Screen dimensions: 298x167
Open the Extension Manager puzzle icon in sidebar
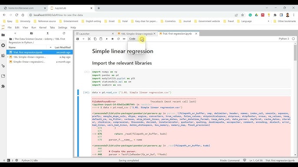(x=3, y=86)
